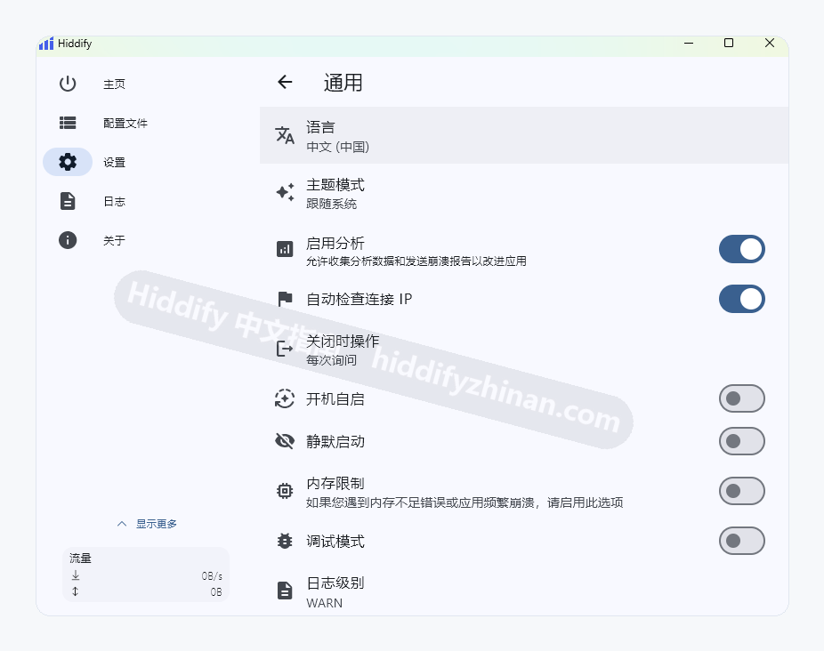Viewport: 824px width, 651px height.
Task: Click the info icon for 关于
Action: 68,240
